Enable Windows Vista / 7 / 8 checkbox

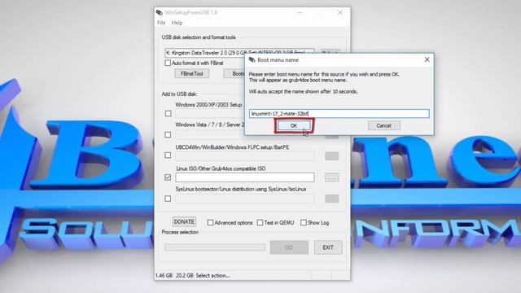click(169, 134)
